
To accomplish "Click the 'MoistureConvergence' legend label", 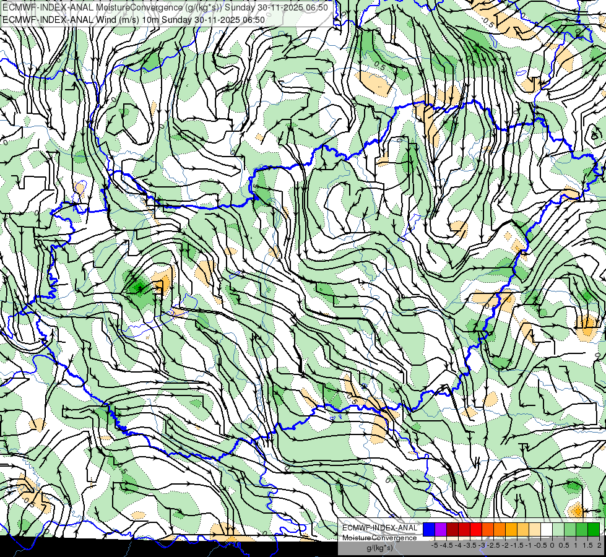I will pyautogui.click(x=379, y=538).
